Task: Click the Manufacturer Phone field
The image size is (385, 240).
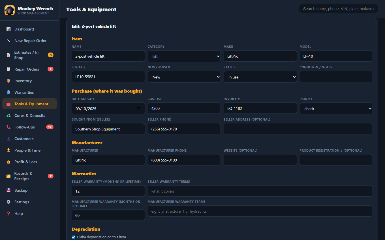Action: pyautogui.click(x=184, y=160)
